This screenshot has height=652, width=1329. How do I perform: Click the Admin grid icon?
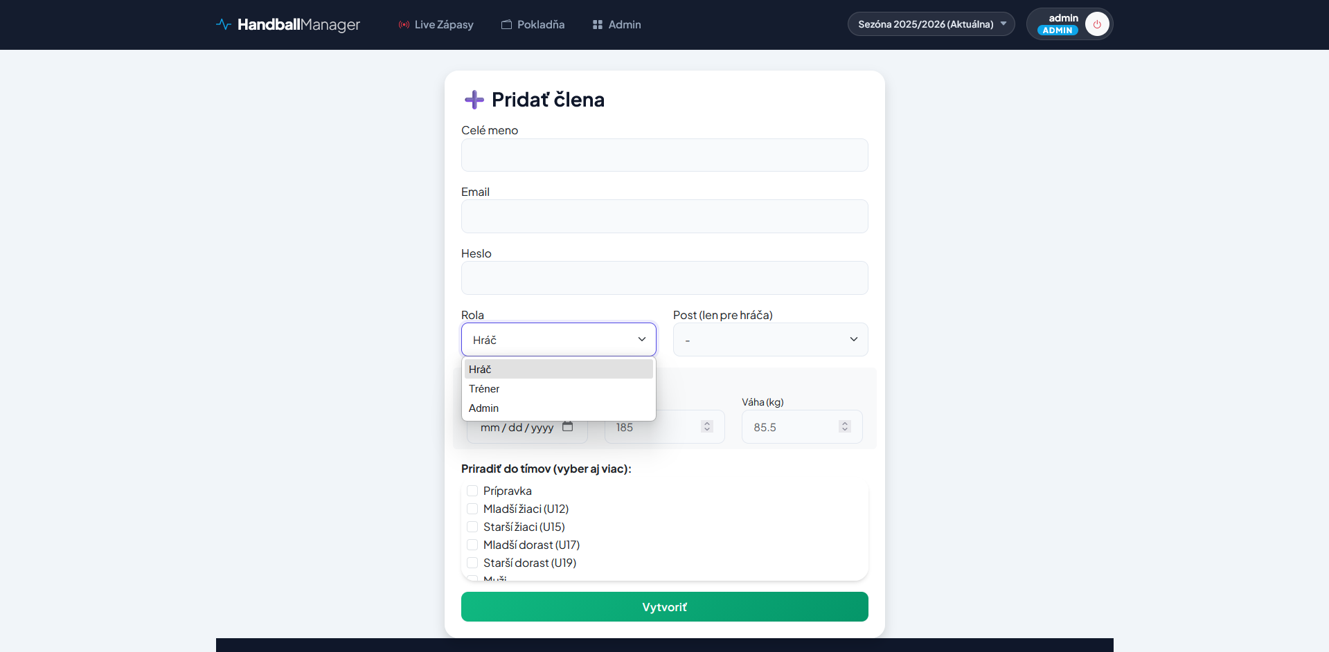click(598, 25)
